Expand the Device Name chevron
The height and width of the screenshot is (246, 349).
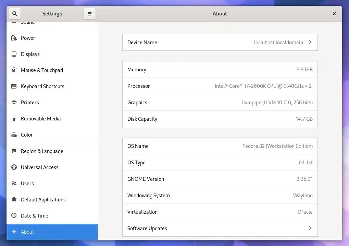pyautogui.click(x=310, y=43)
